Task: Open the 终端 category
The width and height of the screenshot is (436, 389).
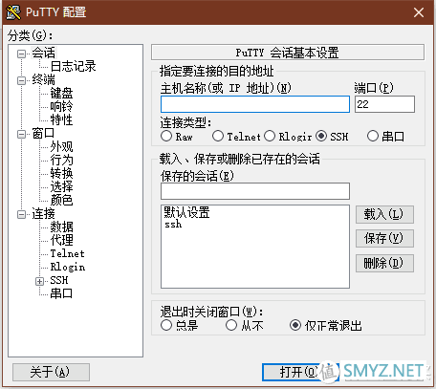Action: (x=43, y=79)
